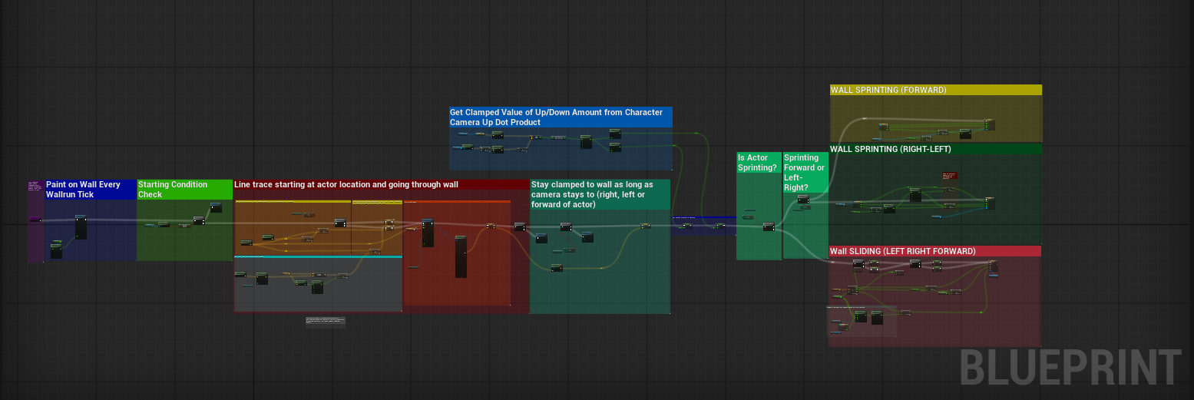The width and height of the screenshot is (1194, 400).
Task: Select the purple event node at far left
Action: pyautogui.click(x=35, y=220)
